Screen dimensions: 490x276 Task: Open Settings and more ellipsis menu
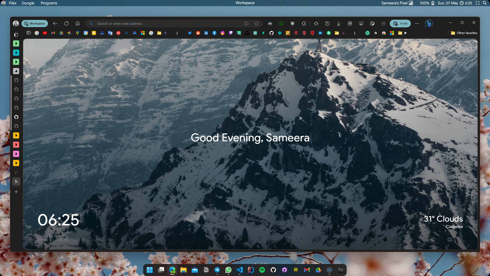click(417, 24)
